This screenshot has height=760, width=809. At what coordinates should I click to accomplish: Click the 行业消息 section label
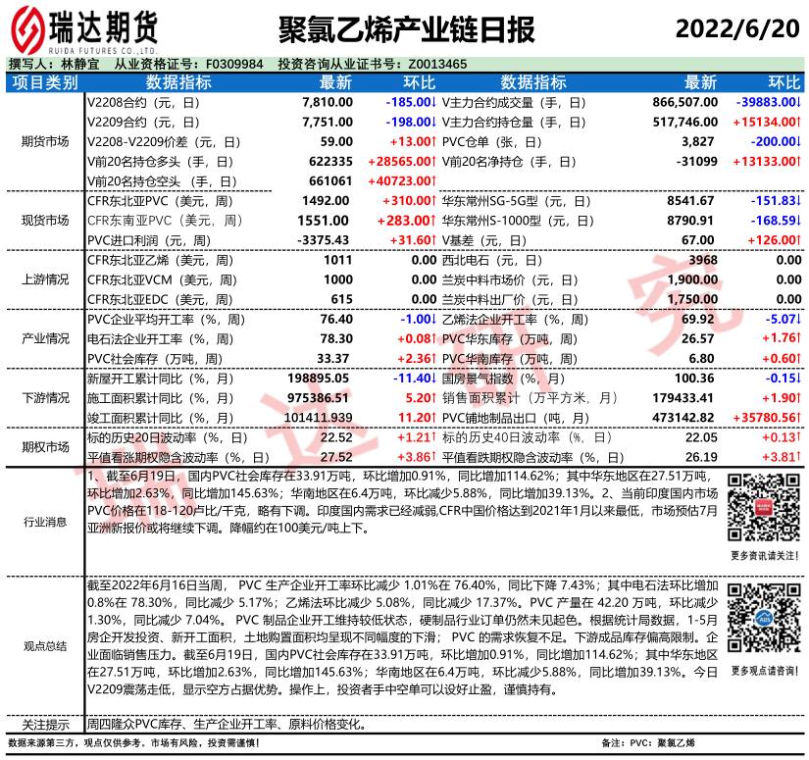tap(43, 520)
